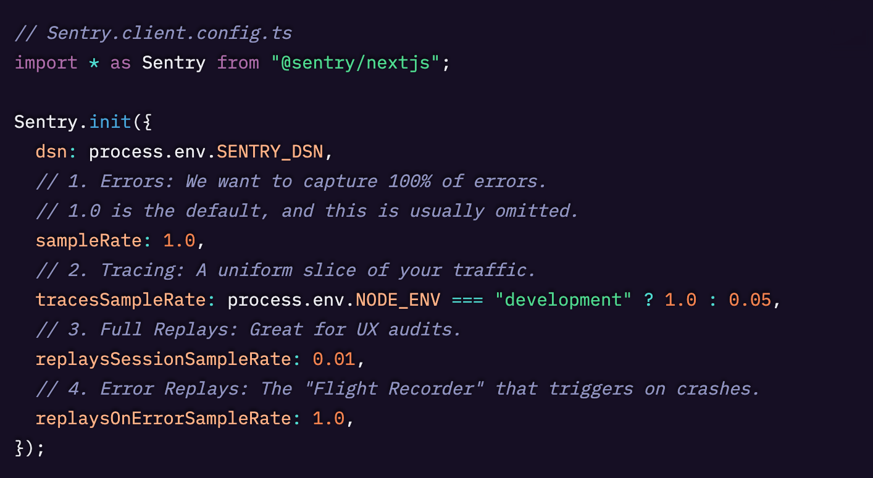Click the 0.01 replay session value

[333, 359]
